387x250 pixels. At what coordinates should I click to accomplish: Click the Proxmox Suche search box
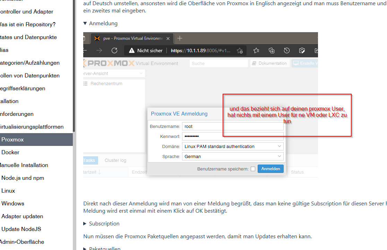click(x=219, y=64)
